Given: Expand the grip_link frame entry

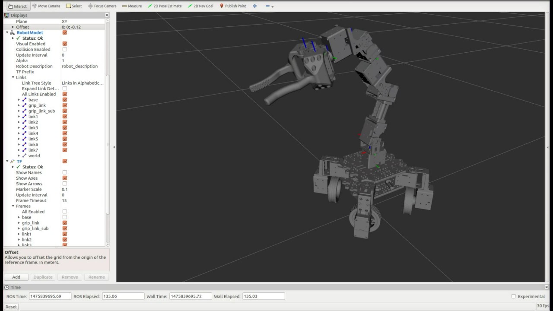Looking at the screenshot, I should coord(19,223).
